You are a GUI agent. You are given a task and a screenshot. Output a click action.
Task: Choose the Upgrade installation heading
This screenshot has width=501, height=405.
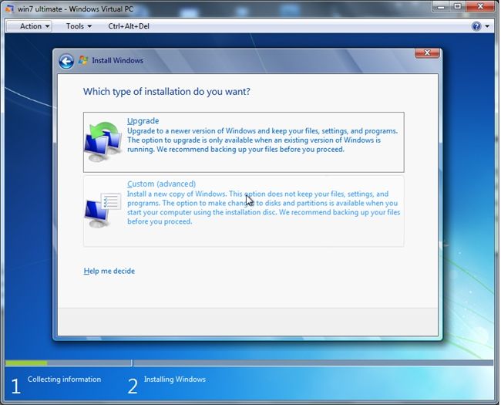(x=143, y=120)
